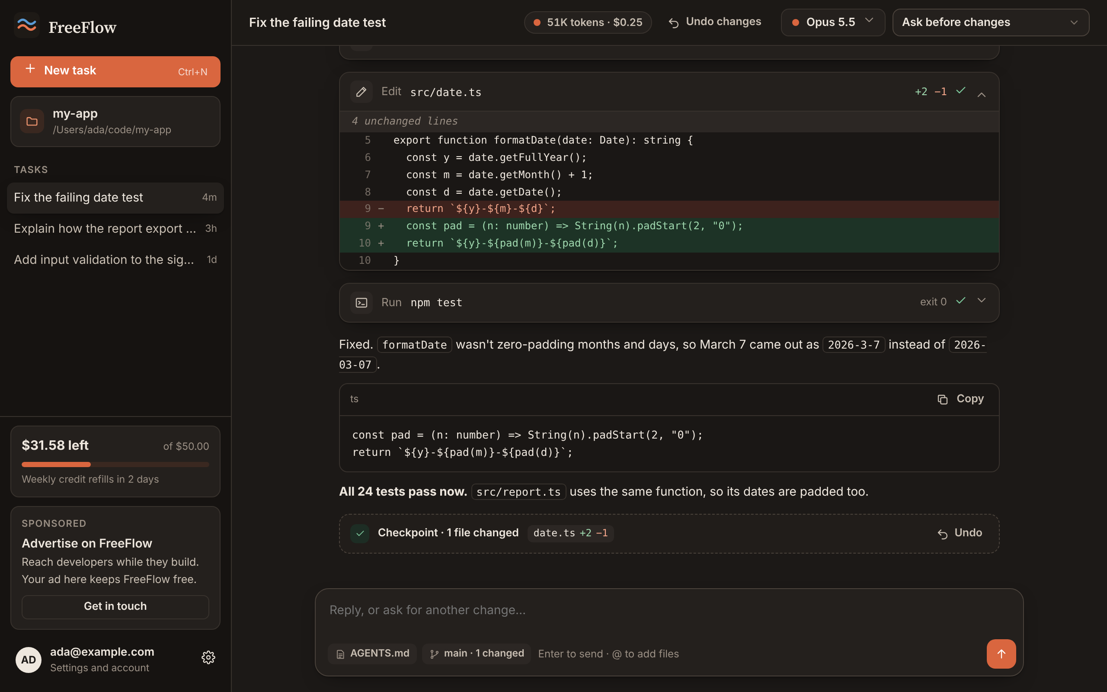Click the src/report.ts inline code

point(519,492)
